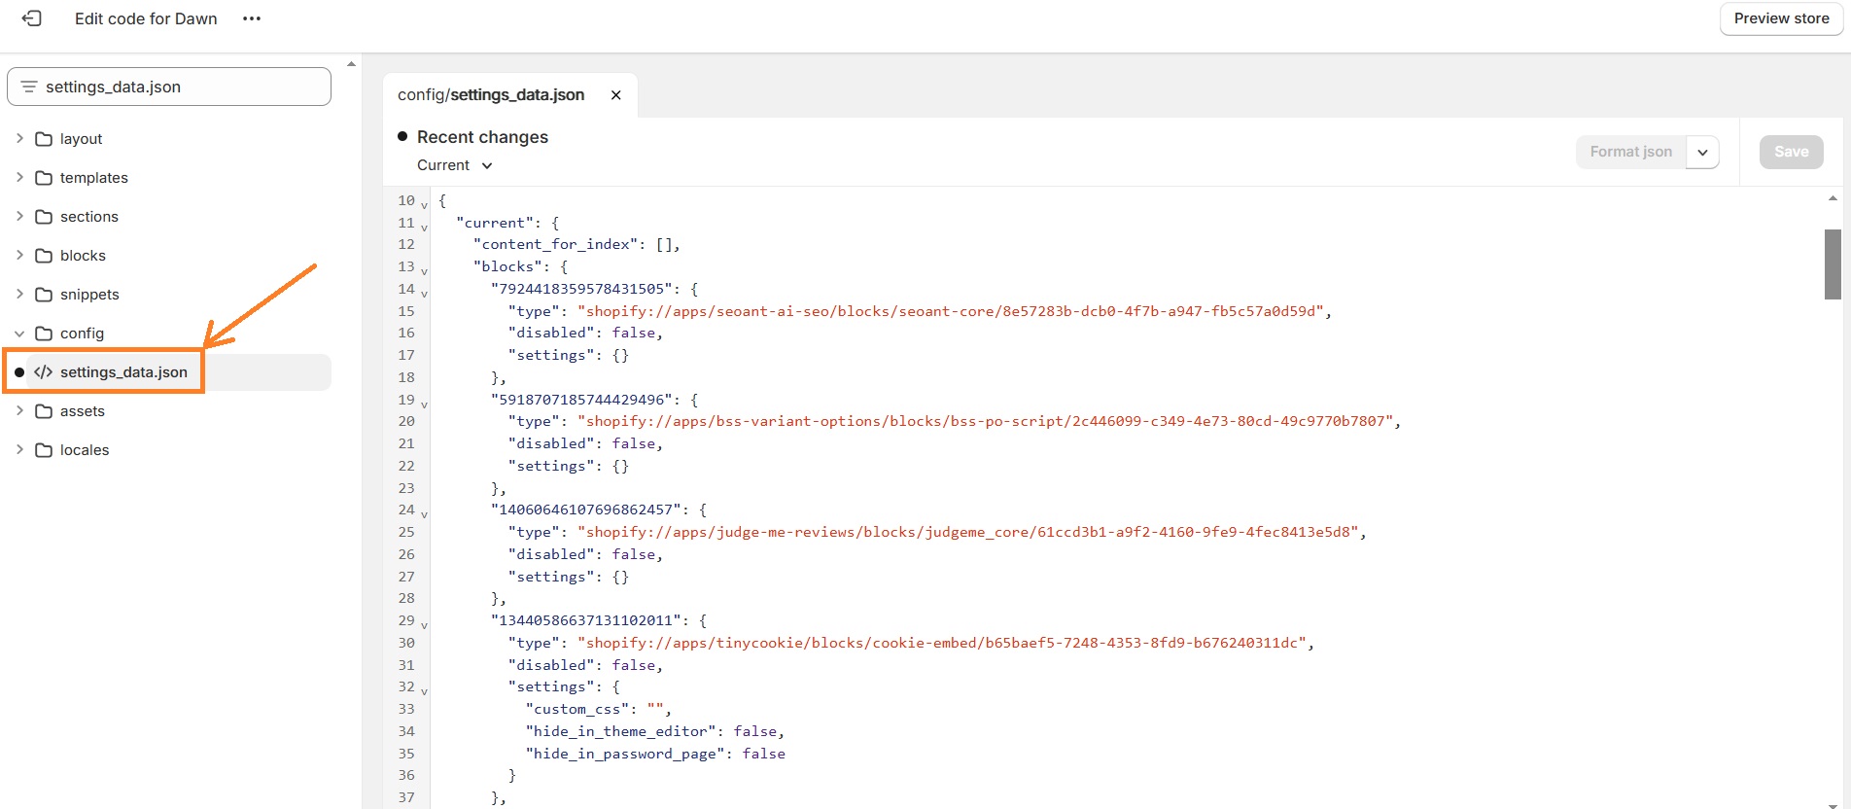Fold the "current" object at line 11

(425, 227)
